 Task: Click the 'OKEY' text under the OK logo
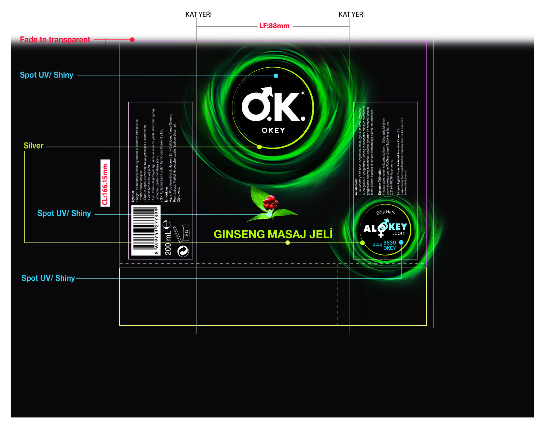(273, 131)
